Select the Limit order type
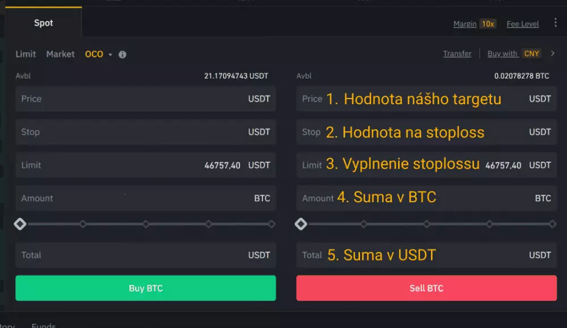 coord(26,54)
